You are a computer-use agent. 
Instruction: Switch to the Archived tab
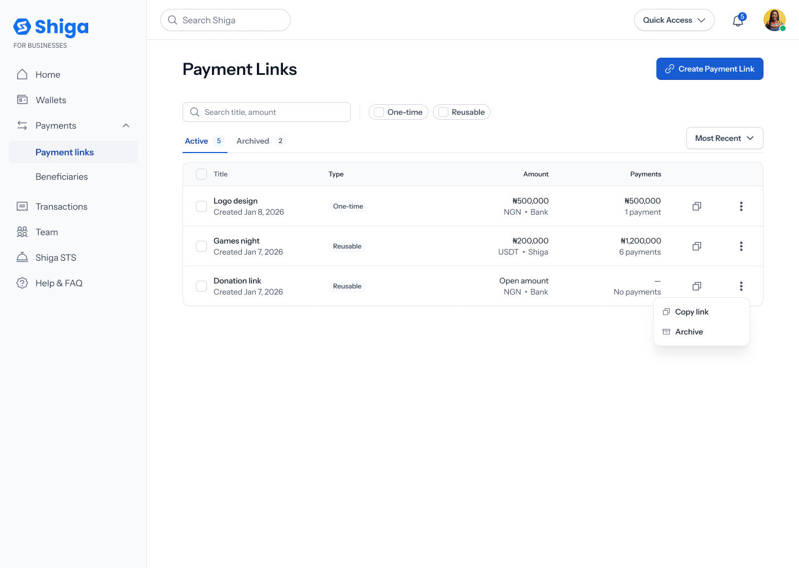[260, 141]
